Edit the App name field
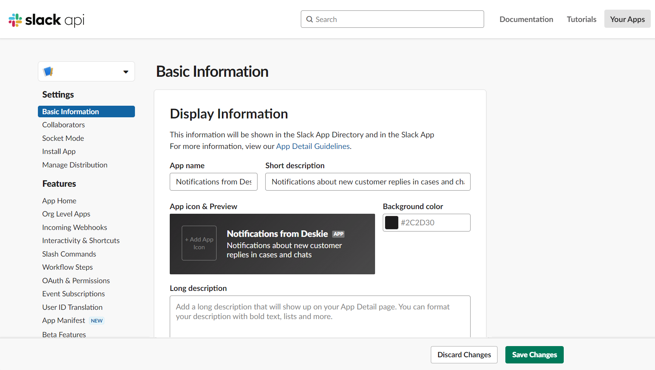The height and width of the screenshot is (370, 655). point(213,182)
